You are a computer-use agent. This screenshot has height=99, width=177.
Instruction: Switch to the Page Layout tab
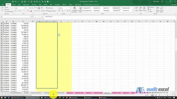click(26, 5)
